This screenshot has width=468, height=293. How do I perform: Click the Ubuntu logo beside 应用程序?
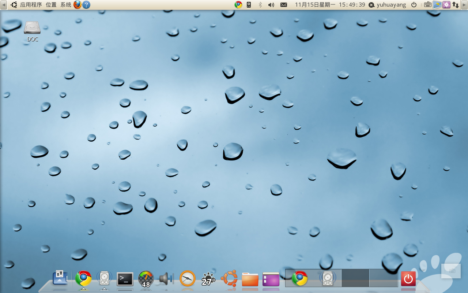[14, 5]
